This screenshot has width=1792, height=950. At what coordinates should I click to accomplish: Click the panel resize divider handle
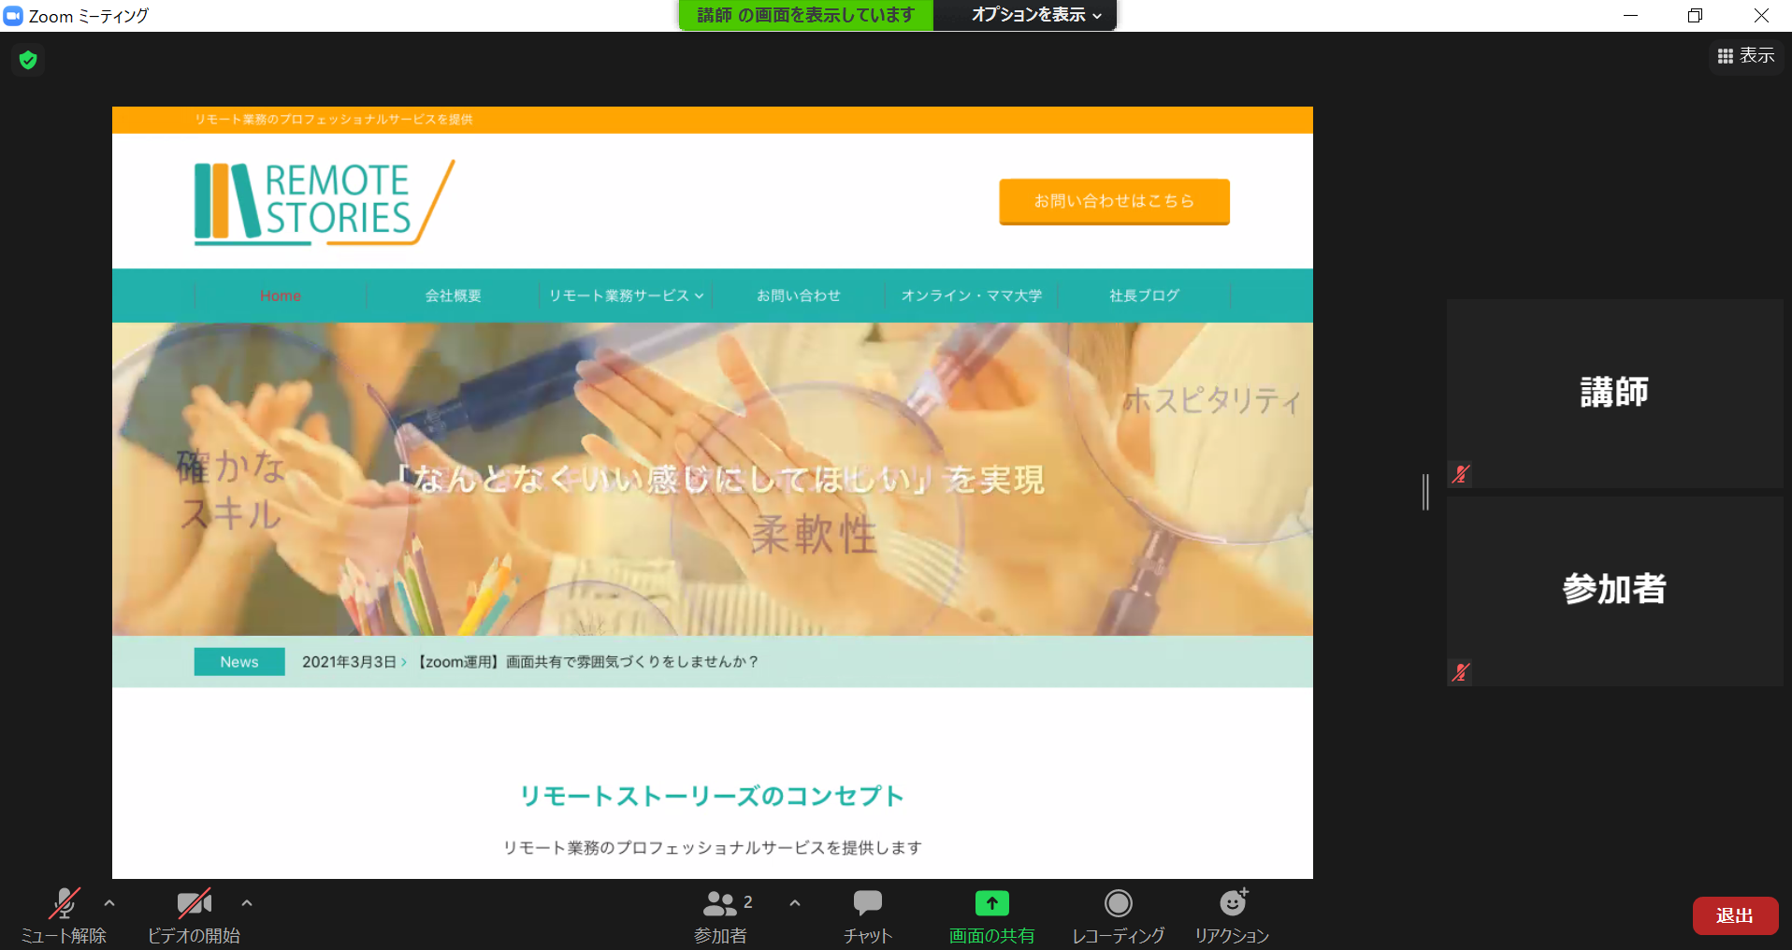coord(1425,492)
